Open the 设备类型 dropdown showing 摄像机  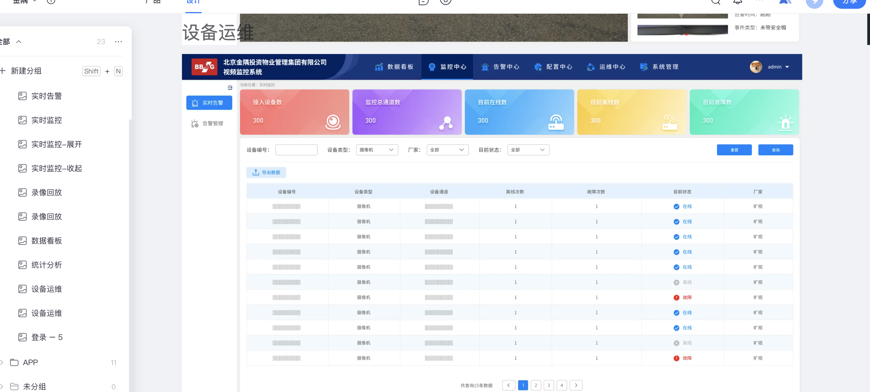click(377, 150)
